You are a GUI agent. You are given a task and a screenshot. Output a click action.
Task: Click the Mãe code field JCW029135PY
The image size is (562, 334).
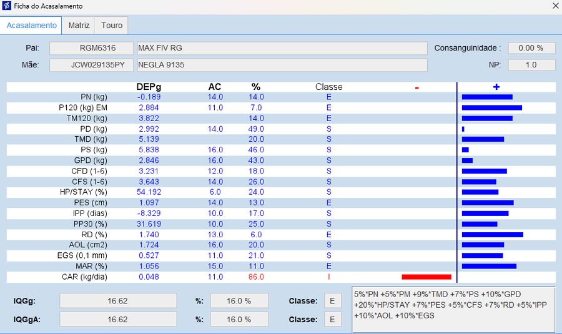(x=91, y=65)
